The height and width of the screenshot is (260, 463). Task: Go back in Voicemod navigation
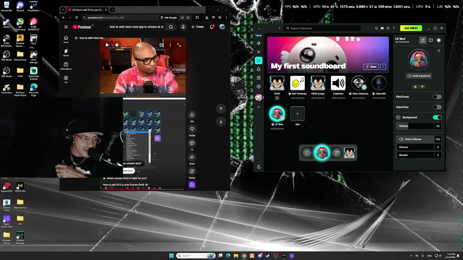click(279, 28)
